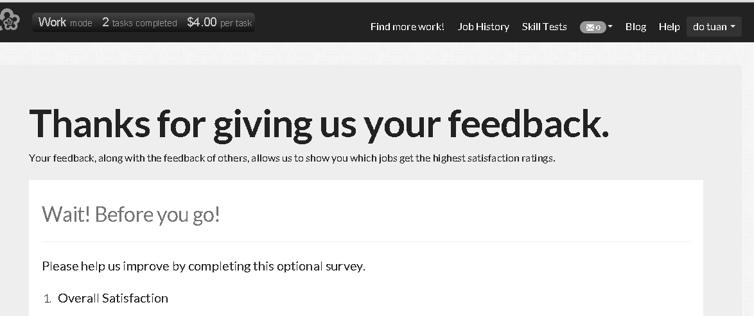Screen dimensions: 754x316
Task: Open the messages envelope icon
Action: pyautogui.click(x=590, y=27)
